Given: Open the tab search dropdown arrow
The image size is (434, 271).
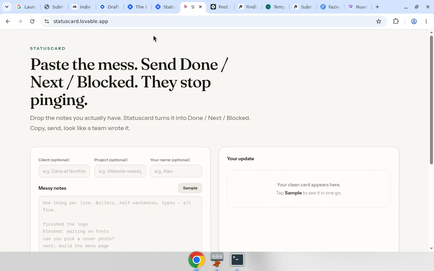Looking at the screenshot, I should [7, 7].
